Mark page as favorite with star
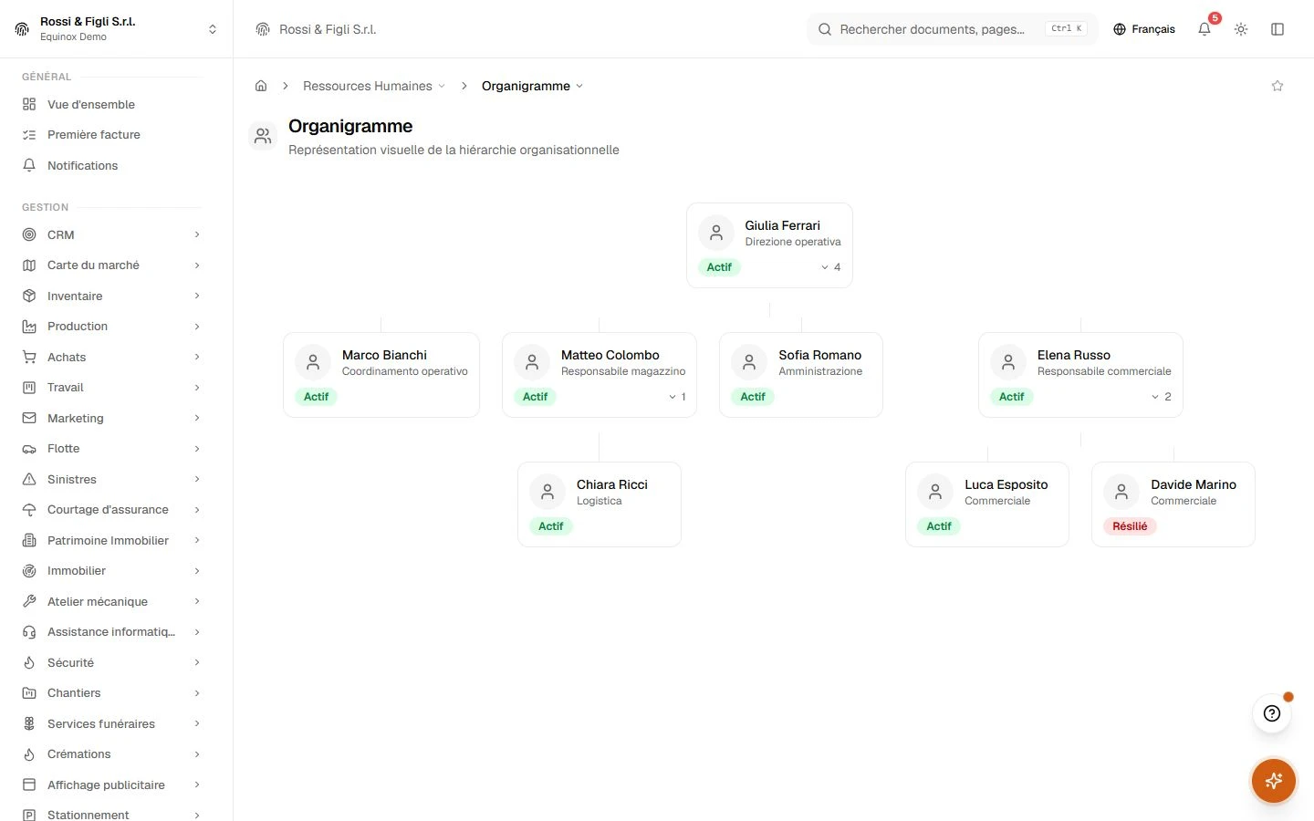The image size is (1314, 821). click(1277, 86)
